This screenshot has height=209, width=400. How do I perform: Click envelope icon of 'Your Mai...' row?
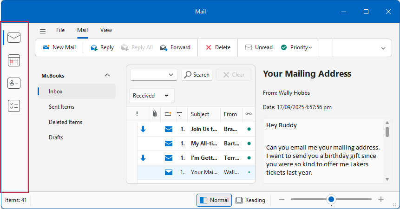[169, 172]
